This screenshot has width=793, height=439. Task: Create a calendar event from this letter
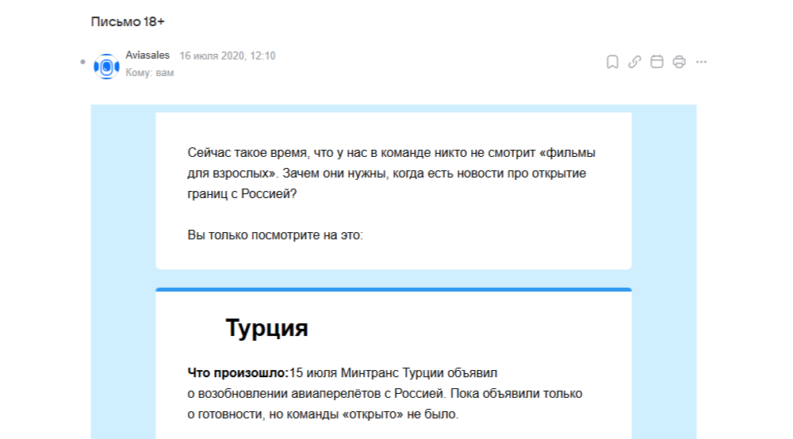point(657,62)
